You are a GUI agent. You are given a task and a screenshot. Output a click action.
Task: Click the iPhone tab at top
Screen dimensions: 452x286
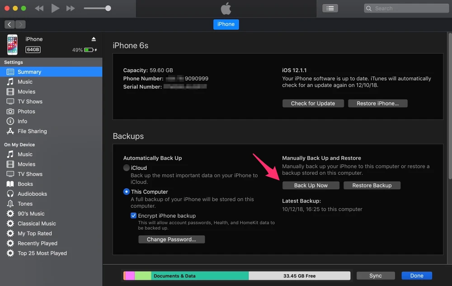tap(226, 24)
